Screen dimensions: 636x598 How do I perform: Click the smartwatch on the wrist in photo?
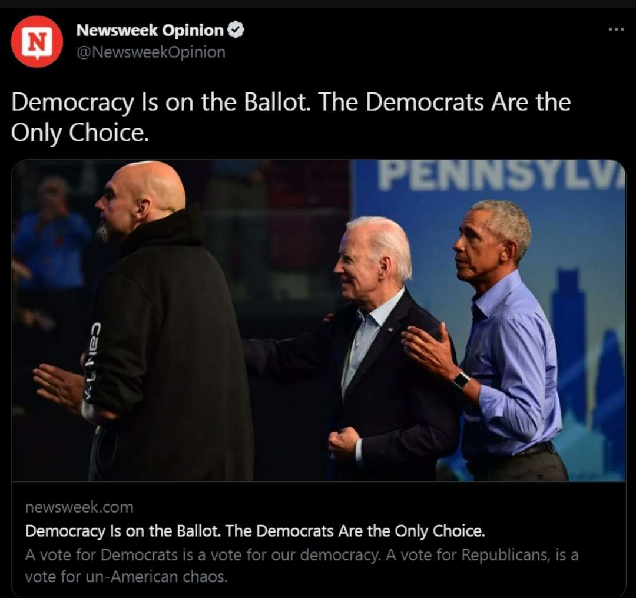pyautogui.click(x=461, y=381)
